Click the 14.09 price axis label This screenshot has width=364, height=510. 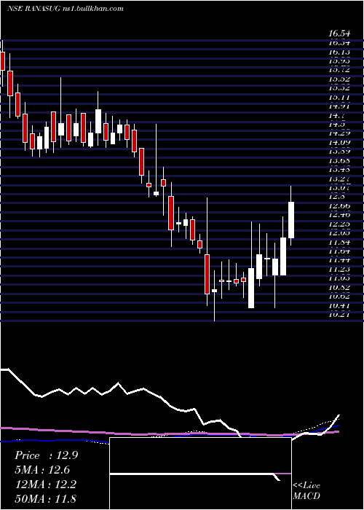[x=339, y=143]
